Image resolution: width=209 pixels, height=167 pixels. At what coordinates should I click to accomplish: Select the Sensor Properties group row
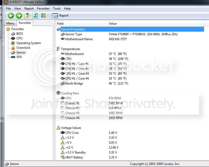[130, 29]
